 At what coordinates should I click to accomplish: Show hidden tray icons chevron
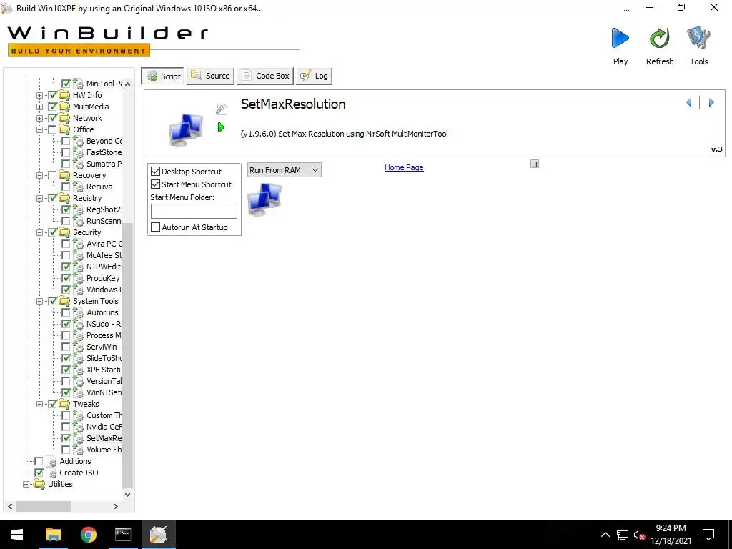point(605,535)
